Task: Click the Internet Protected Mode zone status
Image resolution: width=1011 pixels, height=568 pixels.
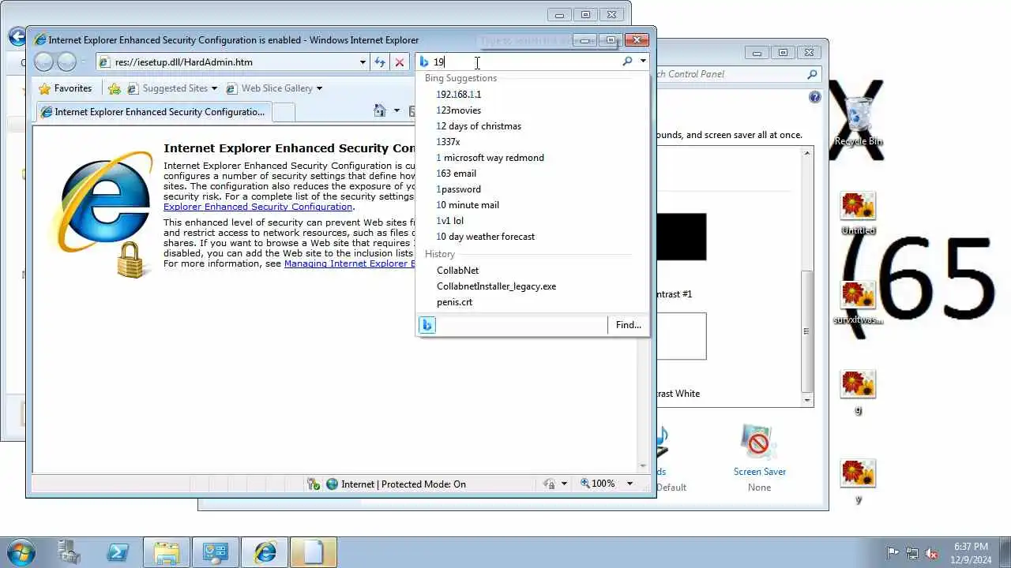Action: [x=396, y=484]
